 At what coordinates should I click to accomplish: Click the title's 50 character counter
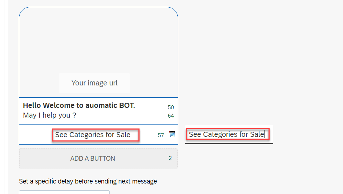click(171, 107)
